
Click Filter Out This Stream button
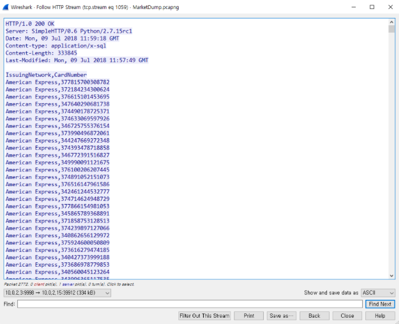205,316
